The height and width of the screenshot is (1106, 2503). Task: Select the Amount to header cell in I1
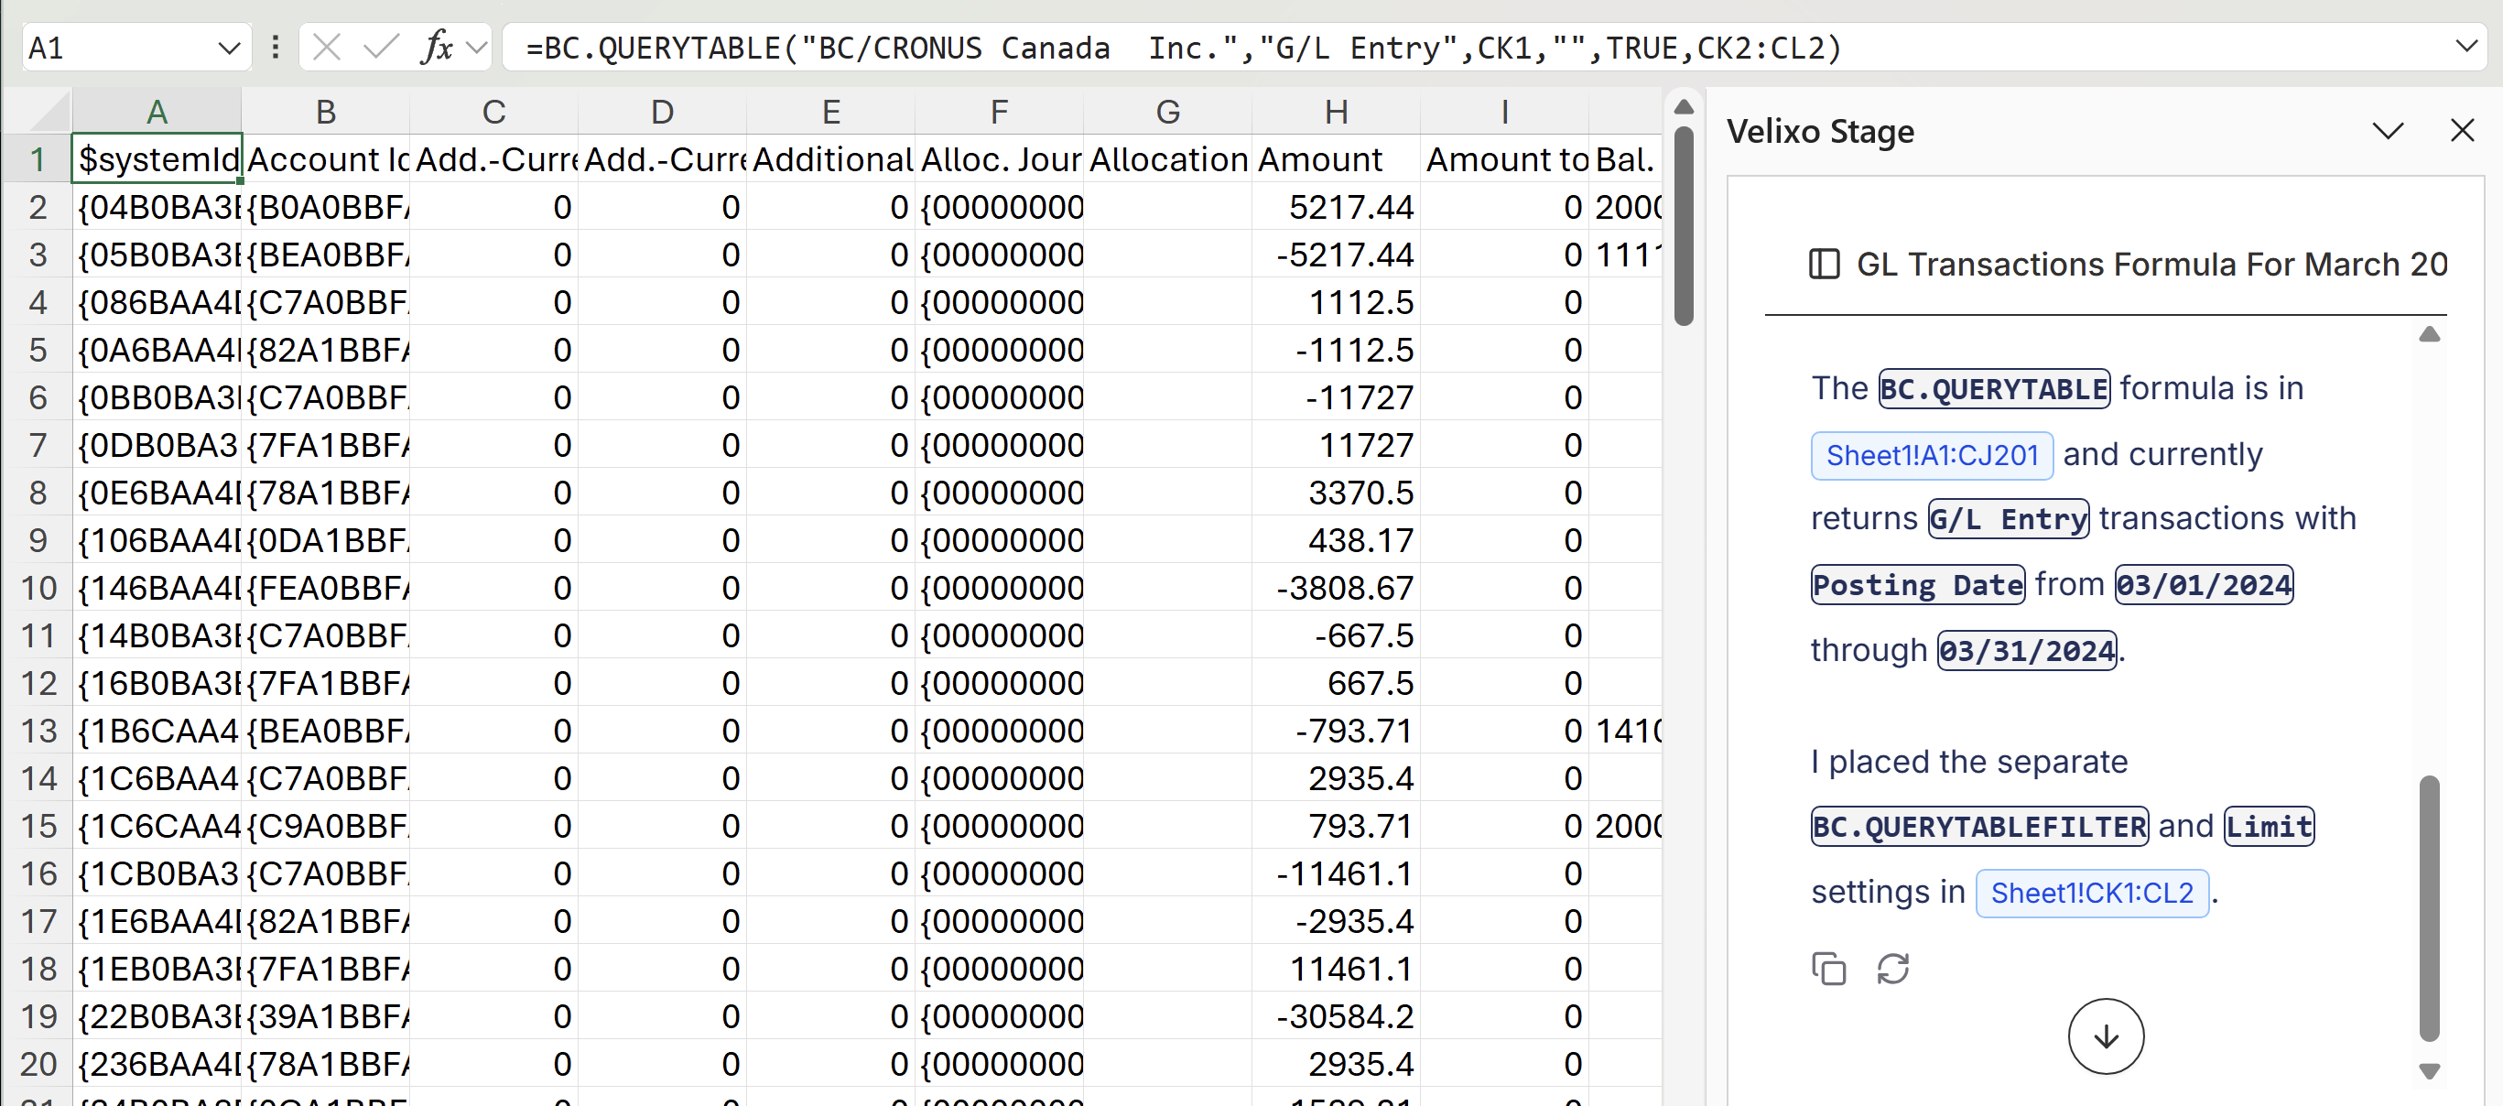1504,158
